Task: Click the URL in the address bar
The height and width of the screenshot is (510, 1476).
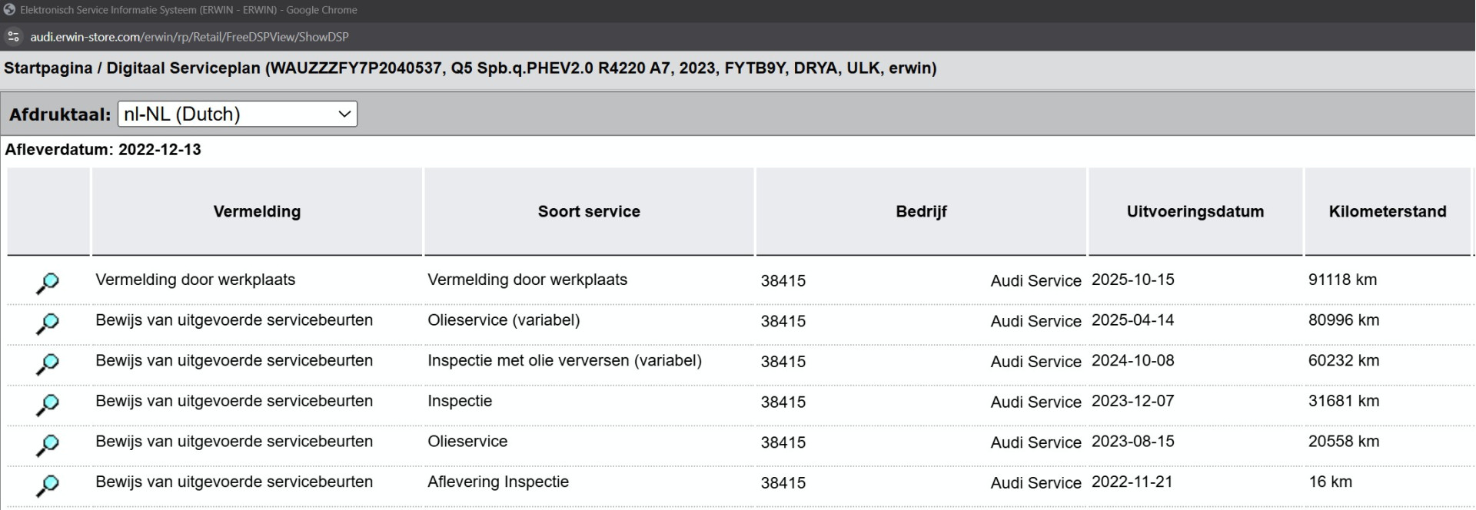Action: click(x=189, y=37)
